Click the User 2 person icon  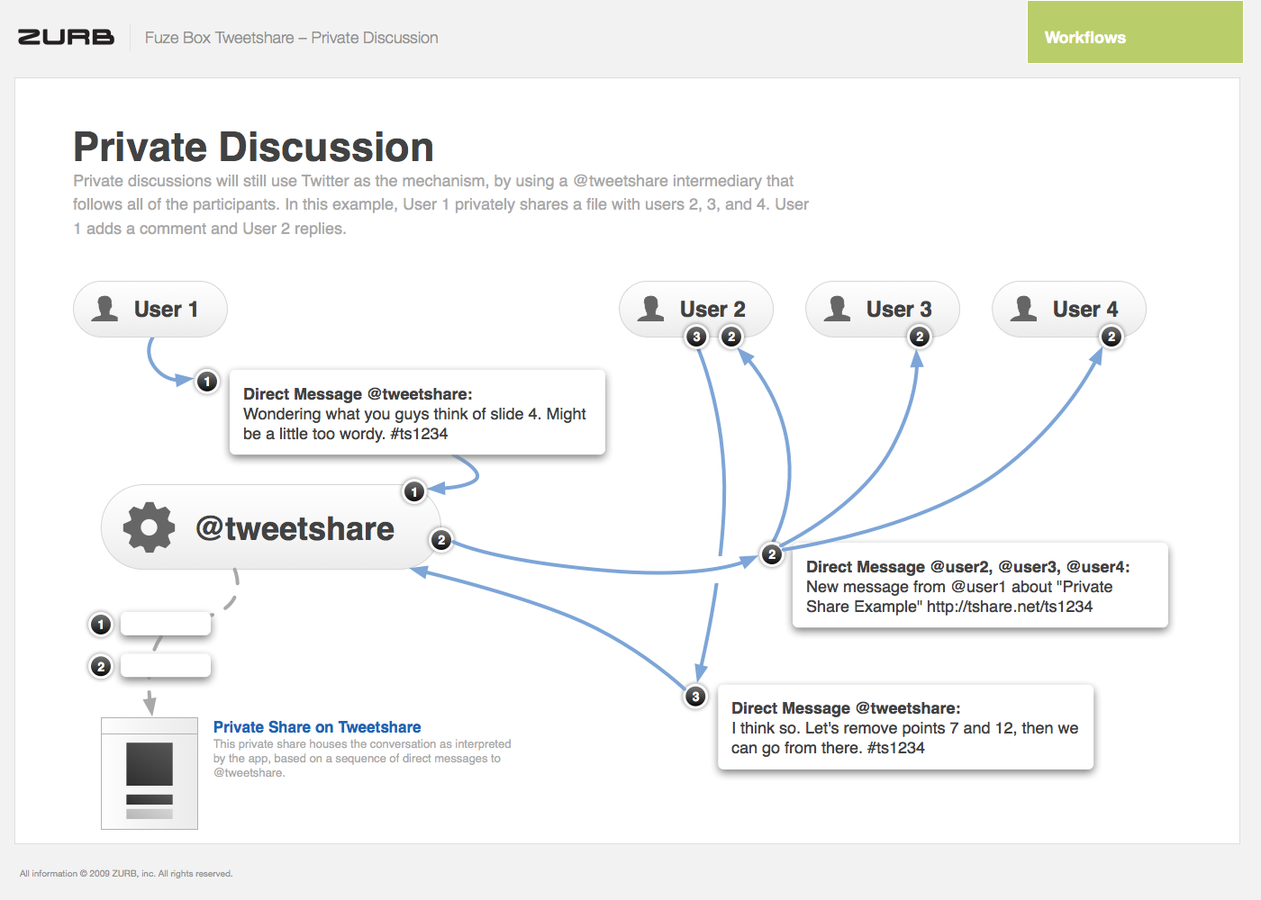[x=650, y=309]
